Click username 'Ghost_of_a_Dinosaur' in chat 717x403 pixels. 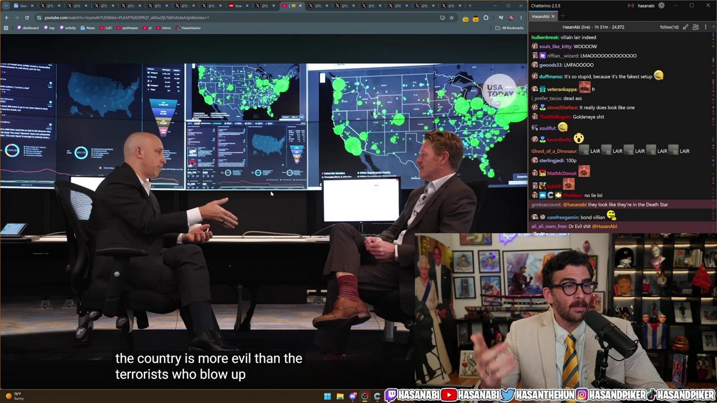pyautogui.click(x=554, y=151)
